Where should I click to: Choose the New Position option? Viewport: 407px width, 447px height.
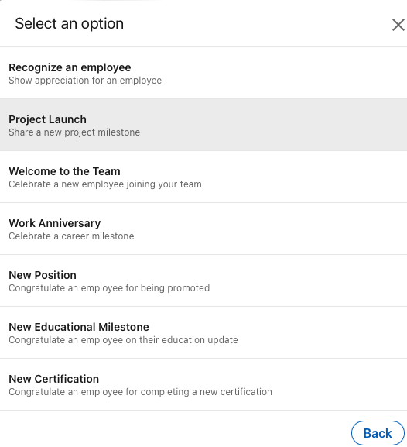coord(203,280)
